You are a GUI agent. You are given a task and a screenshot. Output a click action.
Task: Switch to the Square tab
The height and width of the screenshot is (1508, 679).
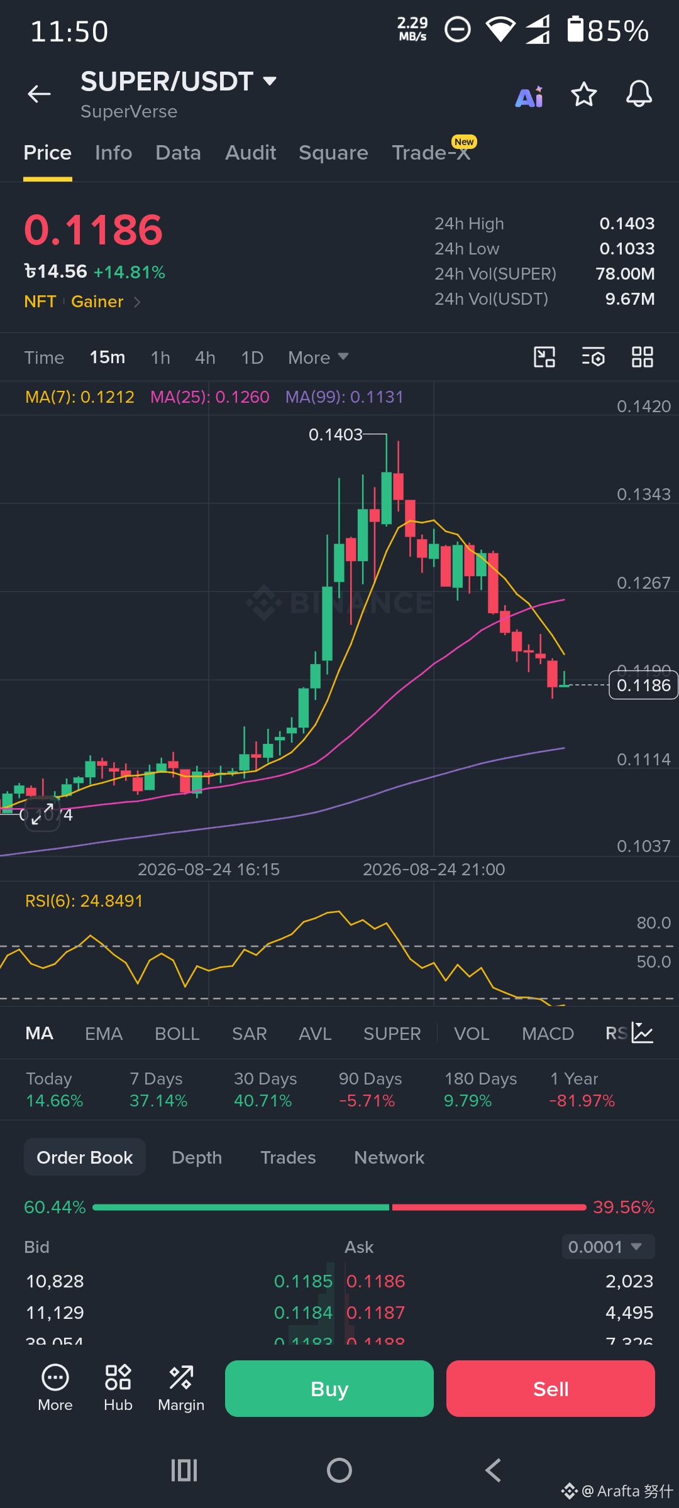coord(334,153)
